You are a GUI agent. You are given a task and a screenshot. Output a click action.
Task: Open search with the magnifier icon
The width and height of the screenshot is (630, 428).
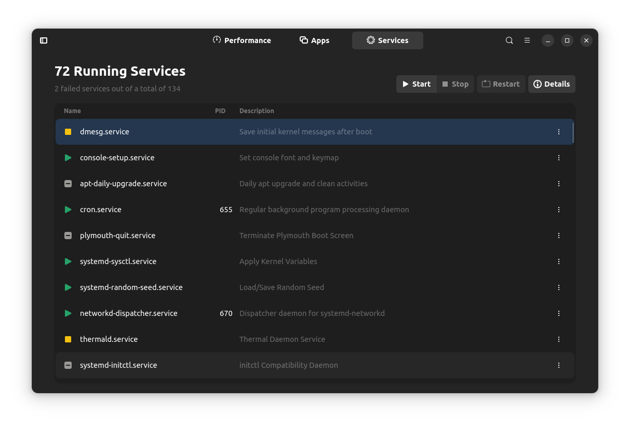509,40
